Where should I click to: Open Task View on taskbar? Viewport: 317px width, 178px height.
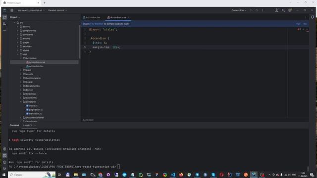[x=59, y=175]
